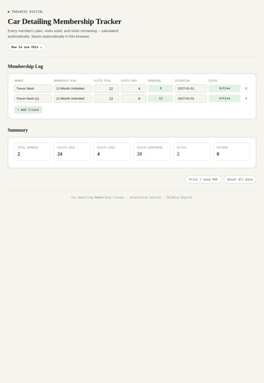Click the VISITS TOTAL column header
Screen dimensions: 264x383
102,80
